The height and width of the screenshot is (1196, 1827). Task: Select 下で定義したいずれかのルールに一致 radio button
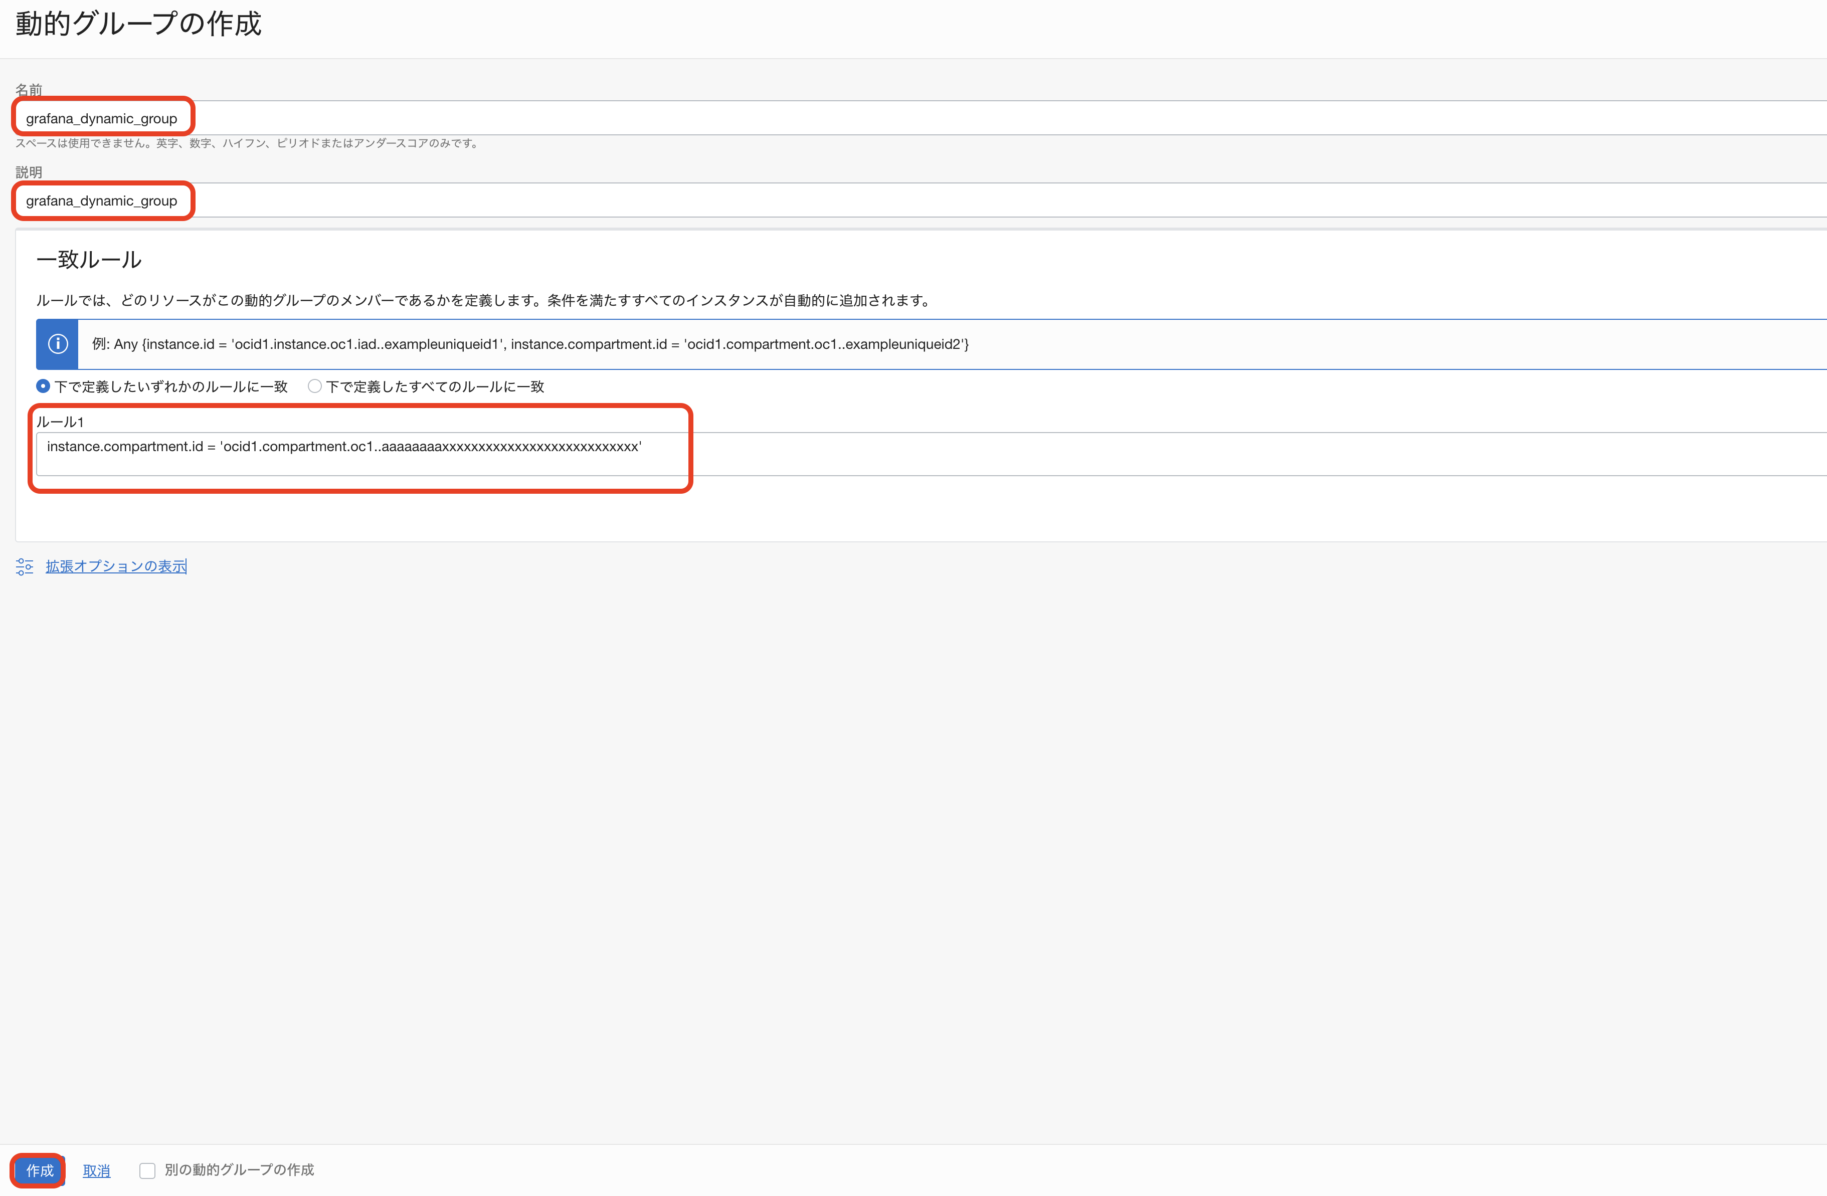pos(43,386)
